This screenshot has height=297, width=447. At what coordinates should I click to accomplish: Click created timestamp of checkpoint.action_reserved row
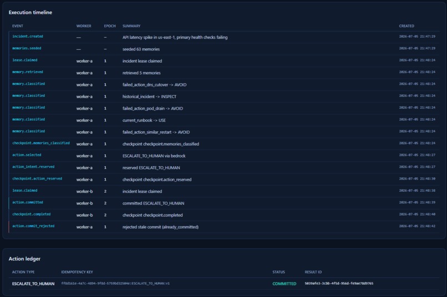tap(417, 179)
